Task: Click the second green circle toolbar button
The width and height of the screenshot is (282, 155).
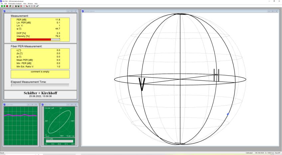Action: click(x=4, y=6)
